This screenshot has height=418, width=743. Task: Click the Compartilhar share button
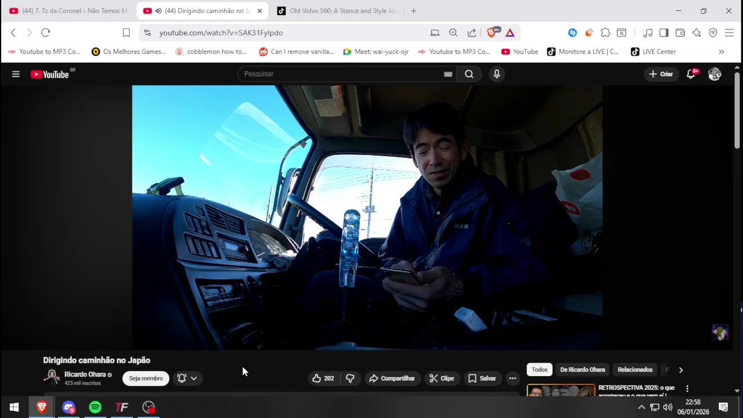[392, 379]
